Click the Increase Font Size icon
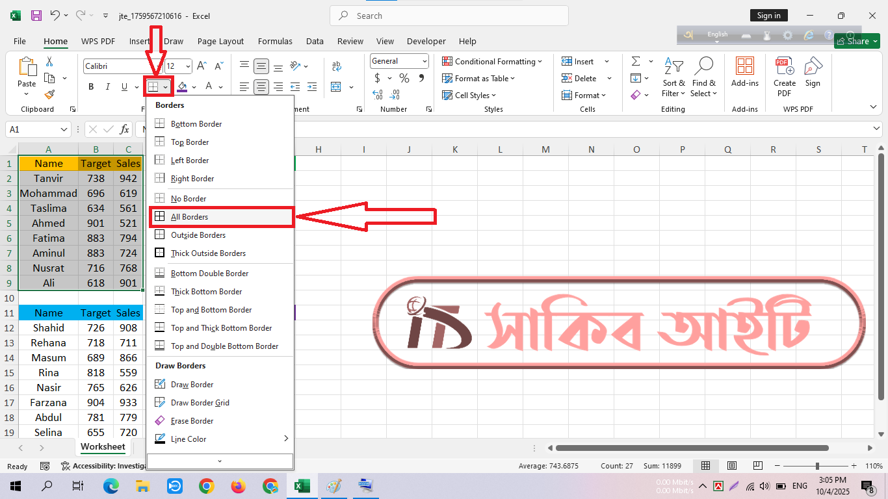Image resolution: width=888 pixels, height=499 pixels. [x=202, y=66]
